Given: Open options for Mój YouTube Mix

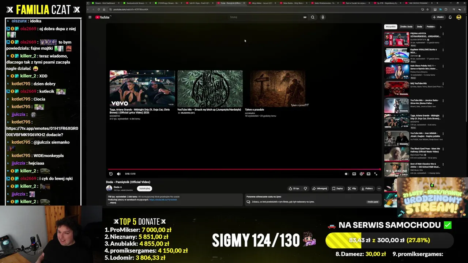Looking at the screenshot, I should click(x=443, y=84).
